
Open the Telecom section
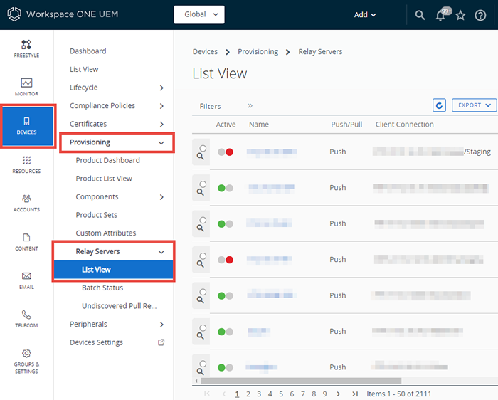pos(26,319)
